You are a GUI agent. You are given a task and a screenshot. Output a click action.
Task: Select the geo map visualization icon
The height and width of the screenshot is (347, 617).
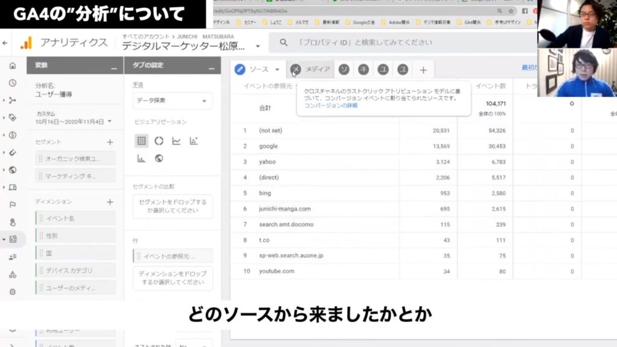pyautogui.click(x=159, y=158)
